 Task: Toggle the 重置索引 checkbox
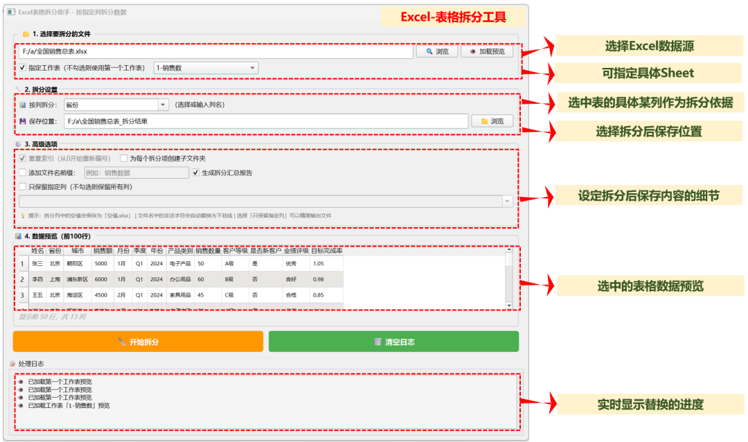(x=22, y=158)
